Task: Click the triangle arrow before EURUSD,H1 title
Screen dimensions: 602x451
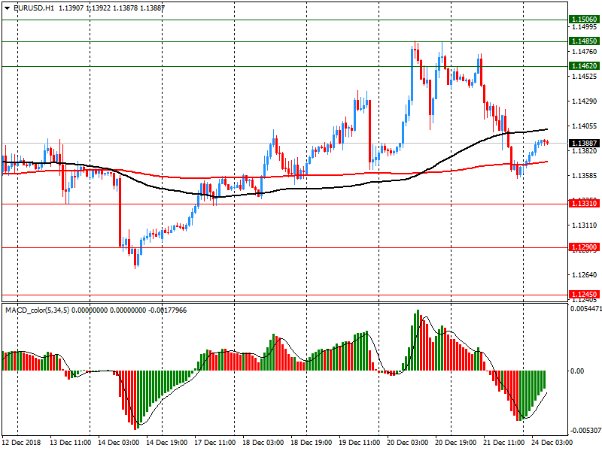Action: (7, 8)
